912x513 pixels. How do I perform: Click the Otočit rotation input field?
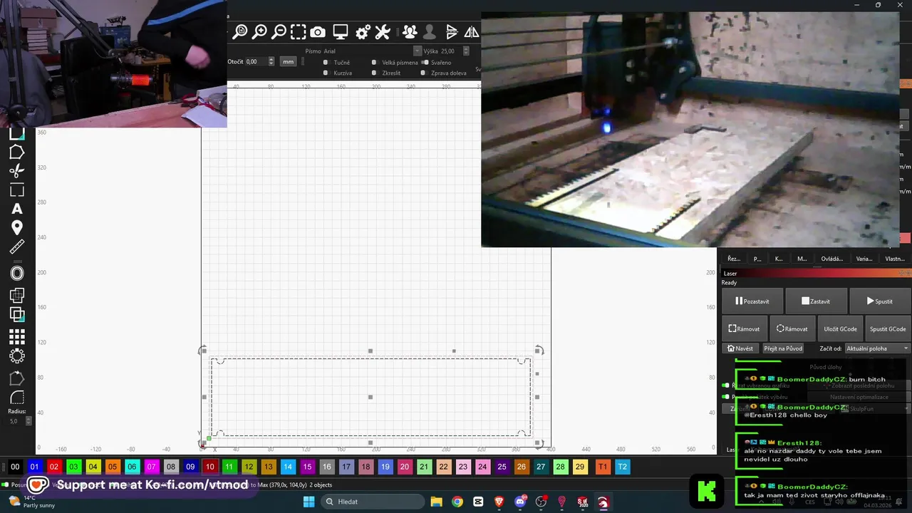[x=256, y=62]
